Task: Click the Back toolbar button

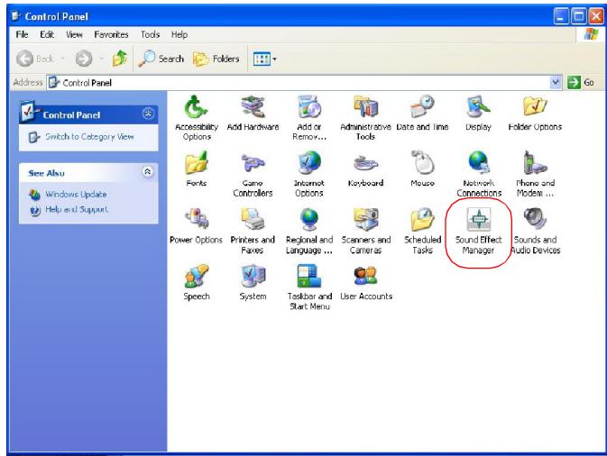Action: (35, 59)
